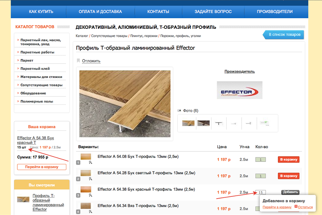Add Effector A 54.08 Бук to cart

click(x=288, y=160)
